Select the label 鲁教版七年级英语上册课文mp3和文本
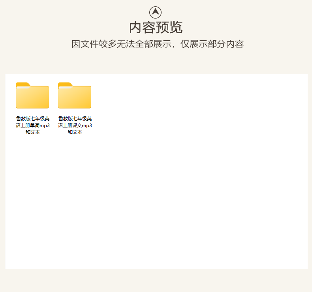 75,125
